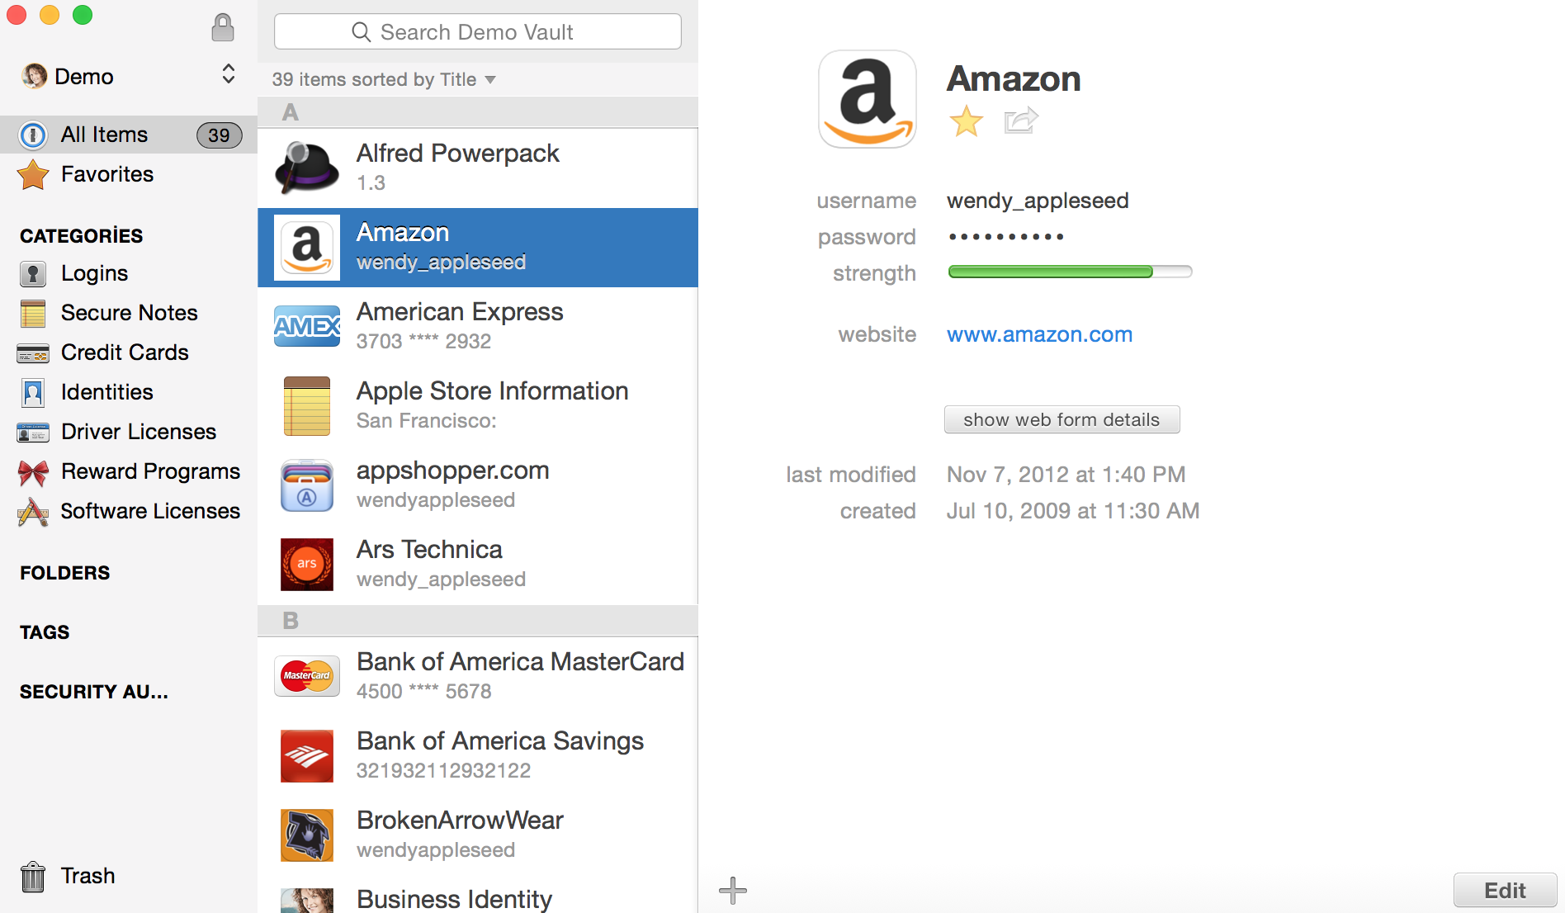Click the password strength bar

(1070, 272)
